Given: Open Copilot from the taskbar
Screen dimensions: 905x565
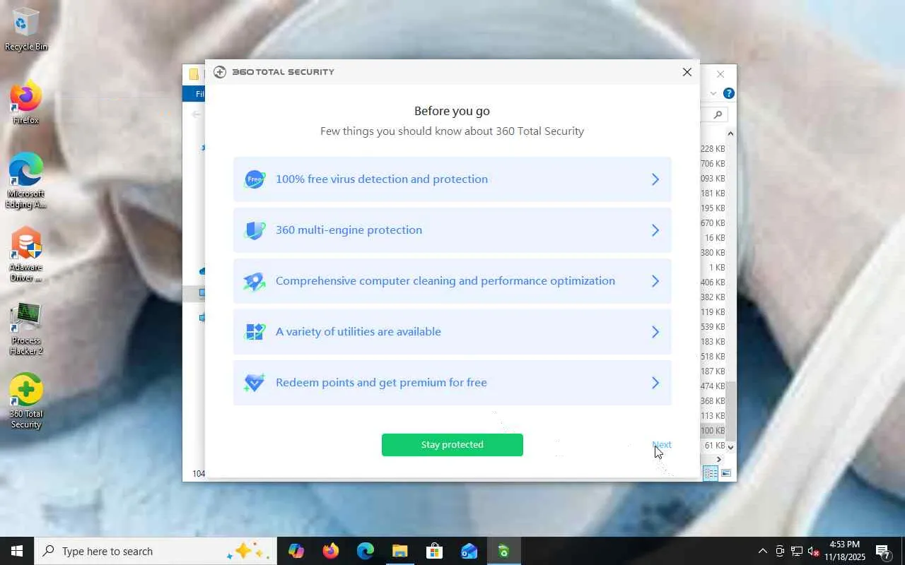Looking at the screenshot, I should 296,551.
